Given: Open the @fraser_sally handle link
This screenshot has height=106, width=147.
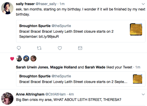Looking at the screenshot, I should click(x=46, y=4).
